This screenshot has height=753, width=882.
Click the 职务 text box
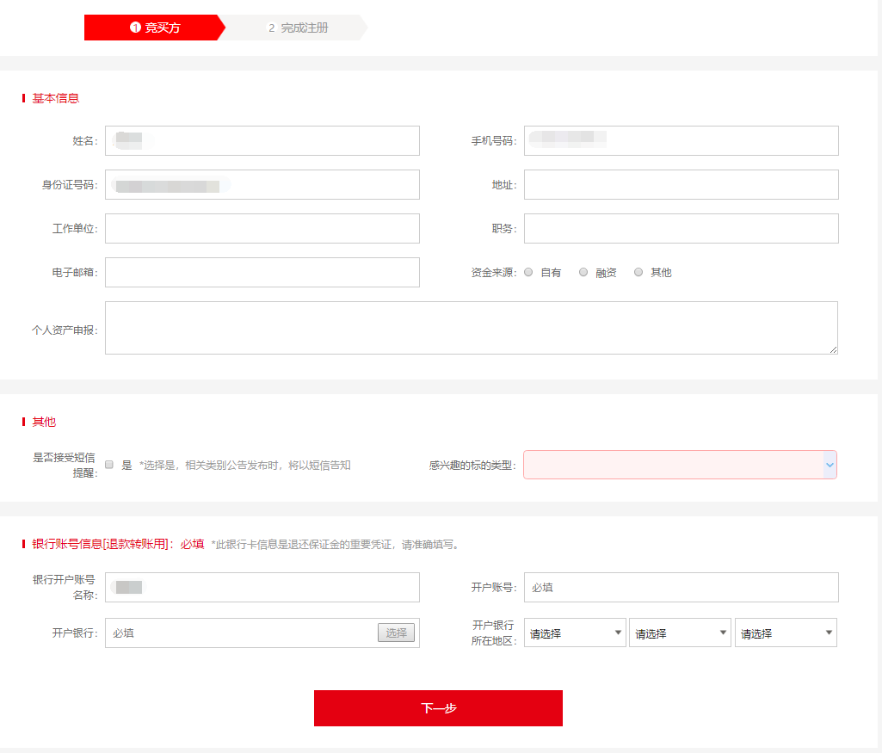[x=681, y=228]
